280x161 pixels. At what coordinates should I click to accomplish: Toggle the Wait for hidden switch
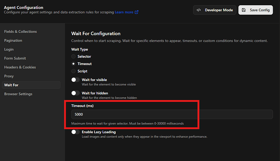(x=75, y=93)
